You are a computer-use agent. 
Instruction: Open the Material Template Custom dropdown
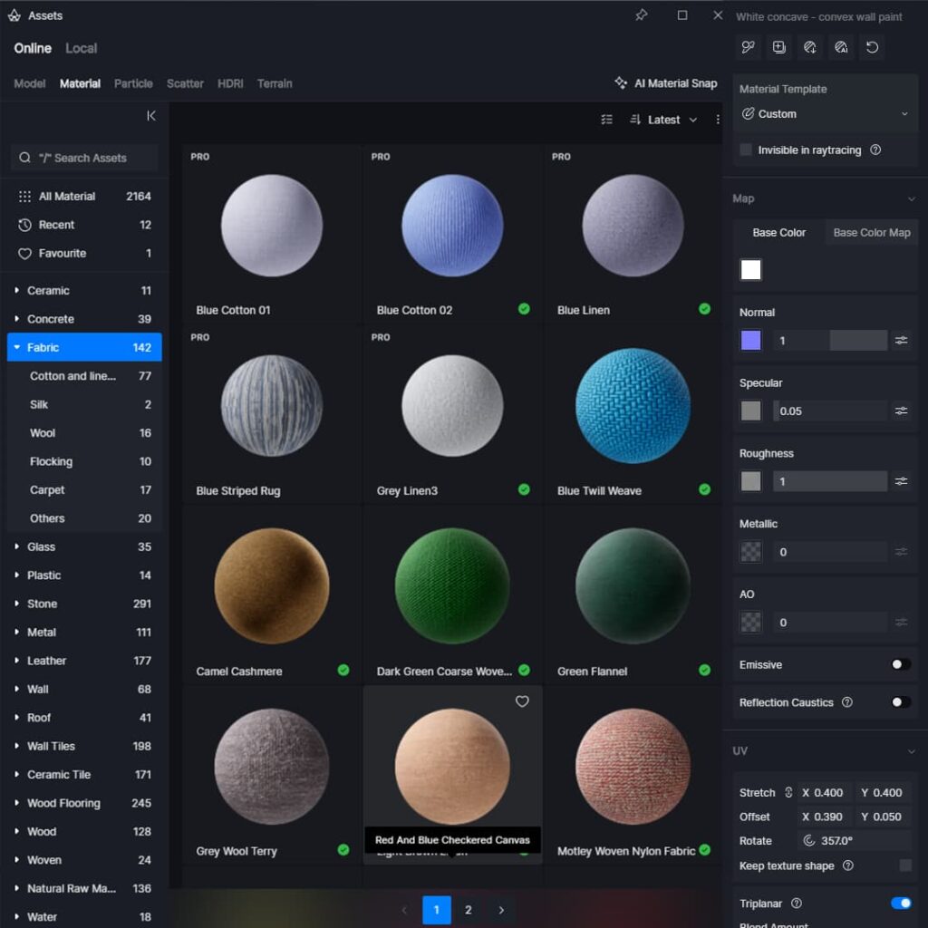(824, 114)
